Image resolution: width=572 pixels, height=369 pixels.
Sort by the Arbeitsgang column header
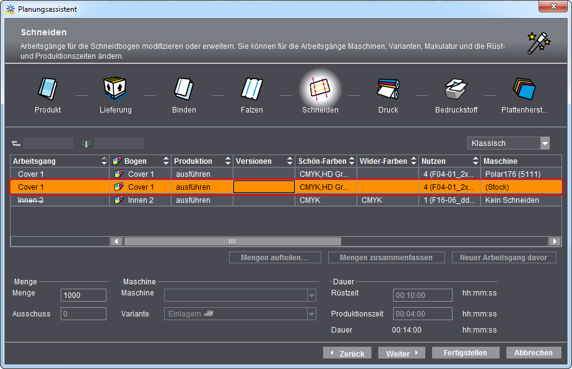60,161
